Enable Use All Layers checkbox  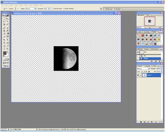[53, 9]
